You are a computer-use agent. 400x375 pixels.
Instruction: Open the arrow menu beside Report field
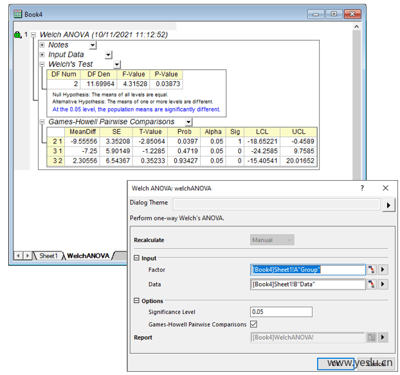tap(383, 338)
